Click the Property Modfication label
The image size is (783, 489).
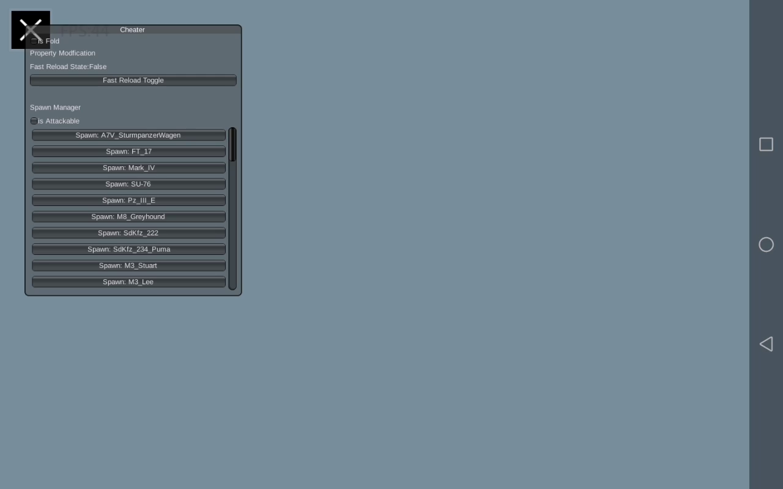click(x=62, y=53)
